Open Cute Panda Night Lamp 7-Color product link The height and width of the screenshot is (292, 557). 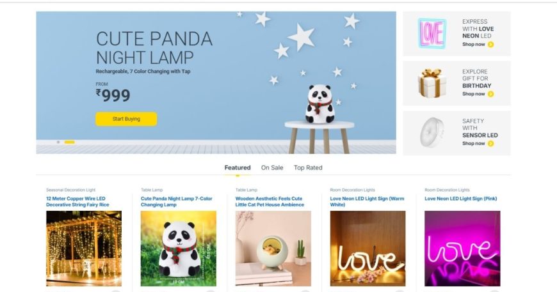point(177,202)
